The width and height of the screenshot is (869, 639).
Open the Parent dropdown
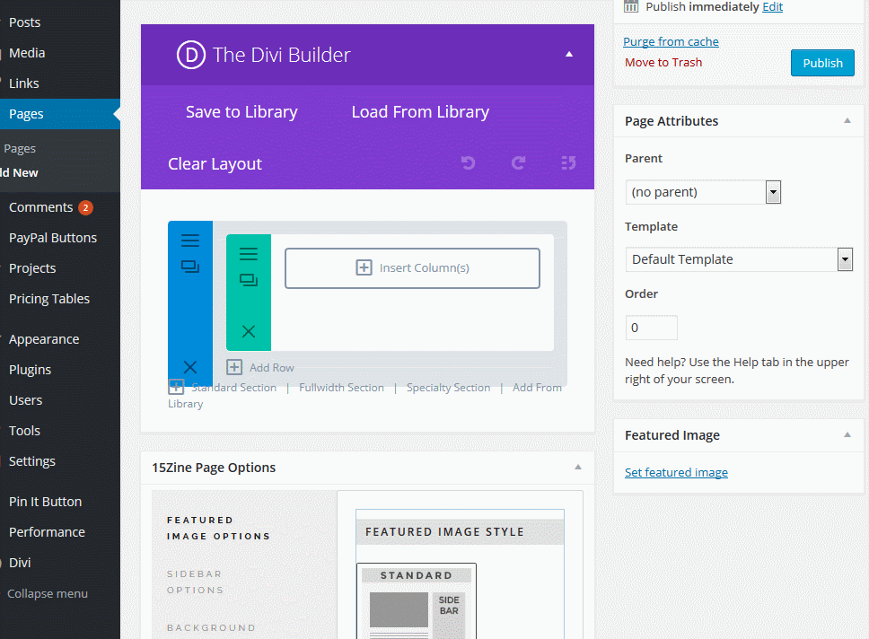[x=703, y=192]
